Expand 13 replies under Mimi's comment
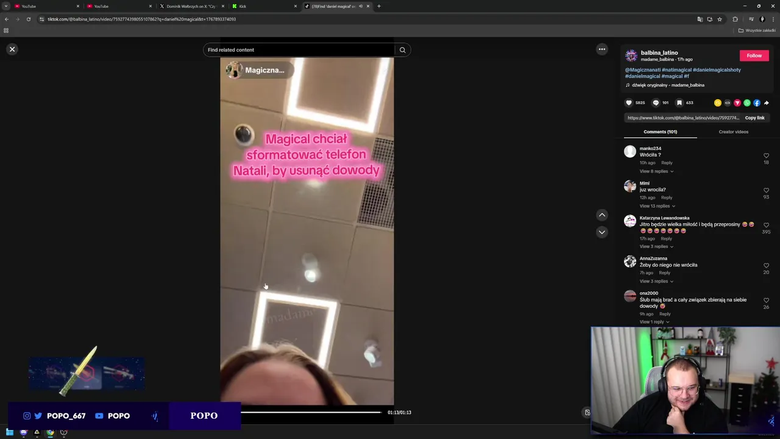780x439 pixels. [x=657, y=206]
